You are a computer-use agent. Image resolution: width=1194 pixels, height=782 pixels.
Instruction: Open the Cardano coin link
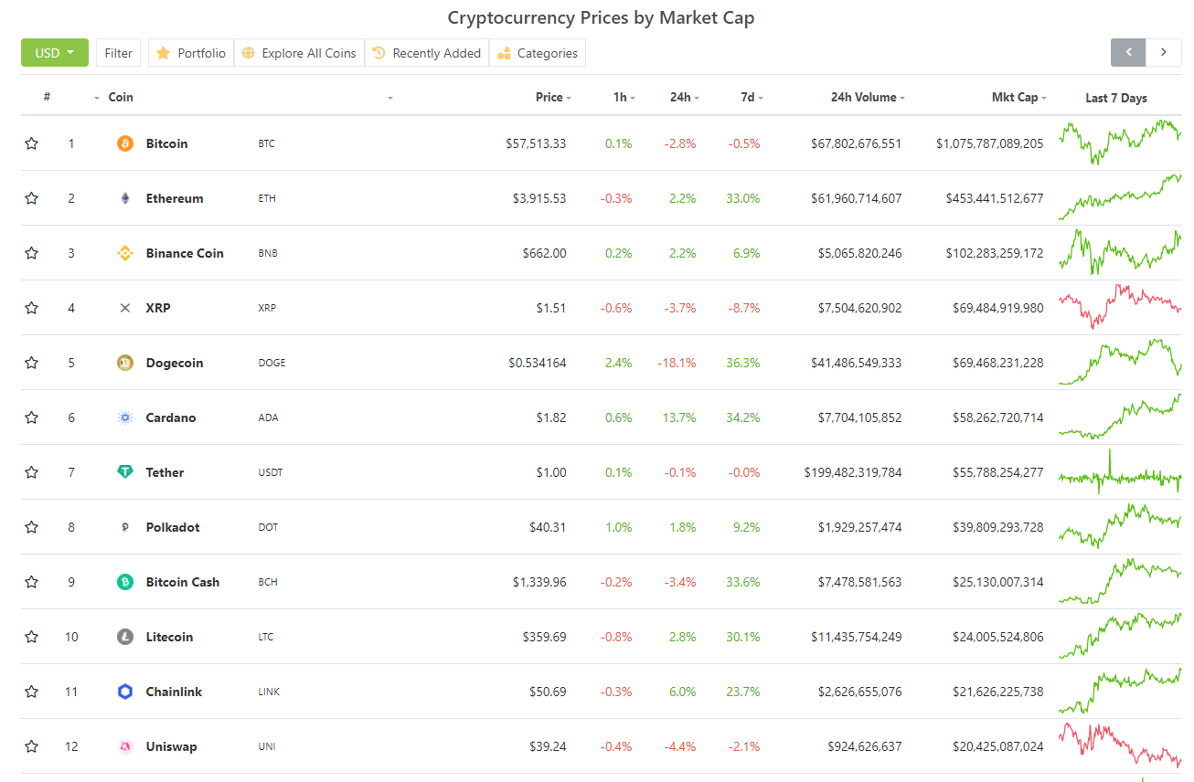(171, 417)
